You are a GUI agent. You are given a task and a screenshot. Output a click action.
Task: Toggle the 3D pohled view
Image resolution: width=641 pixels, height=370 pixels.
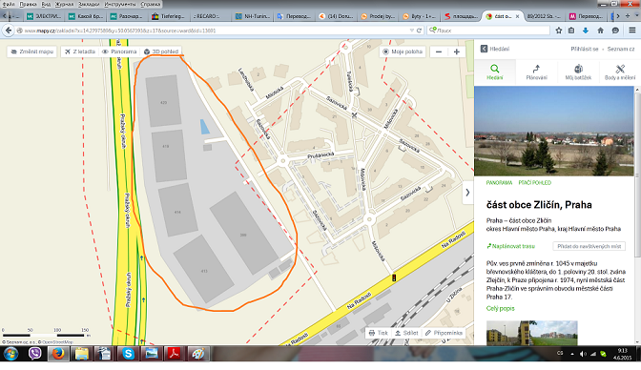161,51
